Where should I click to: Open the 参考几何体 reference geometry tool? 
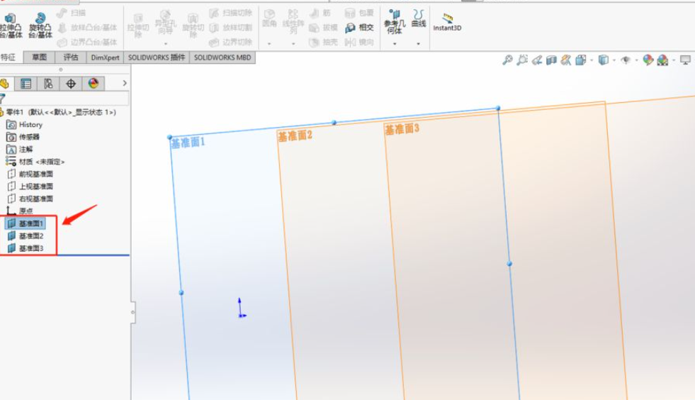[395, 22]
